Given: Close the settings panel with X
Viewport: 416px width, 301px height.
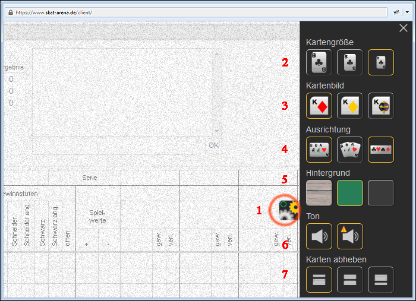Looking at the screenshot, I should [x=404, y=28].
